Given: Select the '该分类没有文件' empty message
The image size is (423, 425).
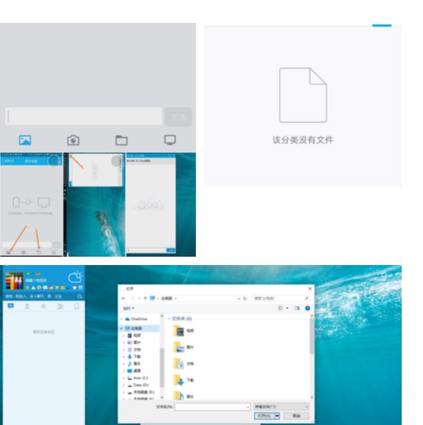Looking at the screenshot, I should coord(303,140).
